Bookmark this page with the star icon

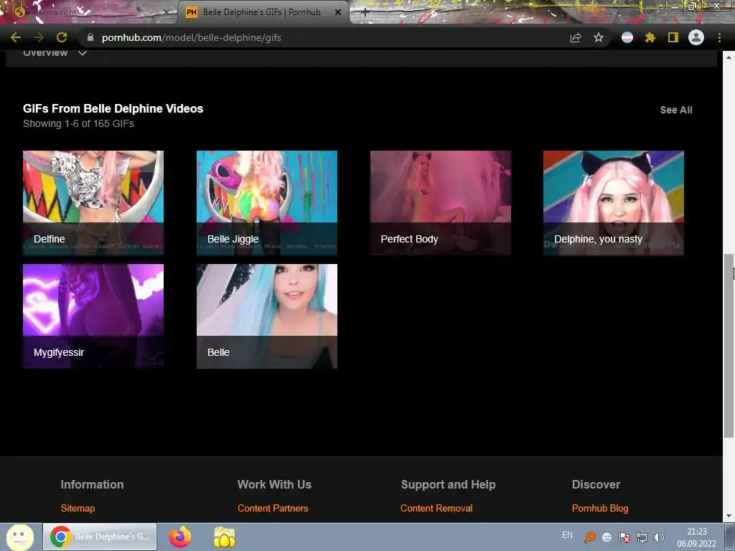(599, 37)
